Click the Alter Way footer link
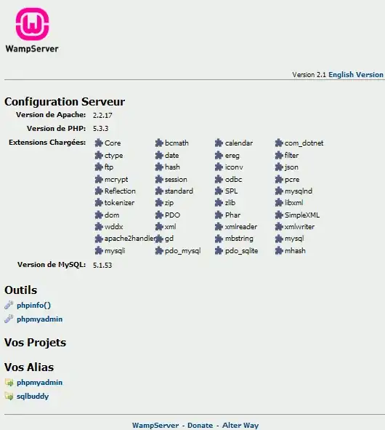This screenshot has width=385, height=430. (240, 425)
